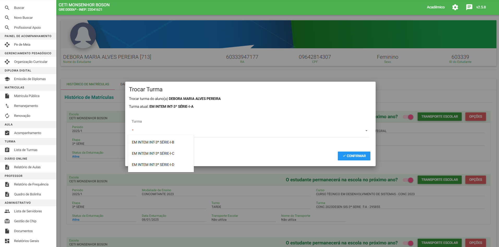499x247 pixels.
Task: Click the Acompanhamento checklist icon
Action: 7,133
